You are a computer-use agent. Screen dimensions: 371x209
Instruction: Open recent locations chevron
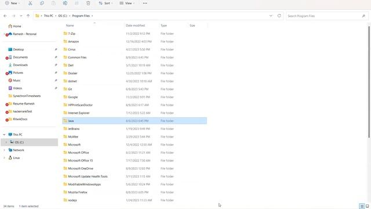click(21, 16)
